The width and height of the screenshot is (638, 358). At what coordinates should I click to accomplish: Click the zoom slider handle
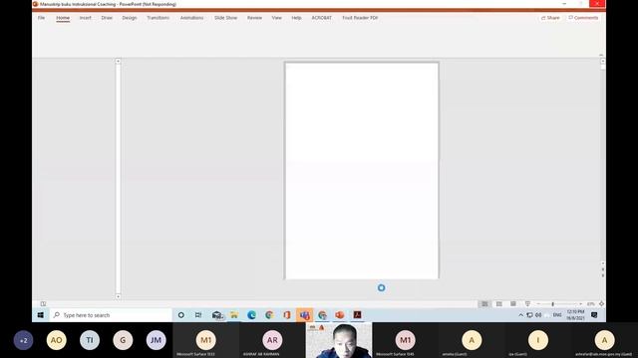(552, 303)
